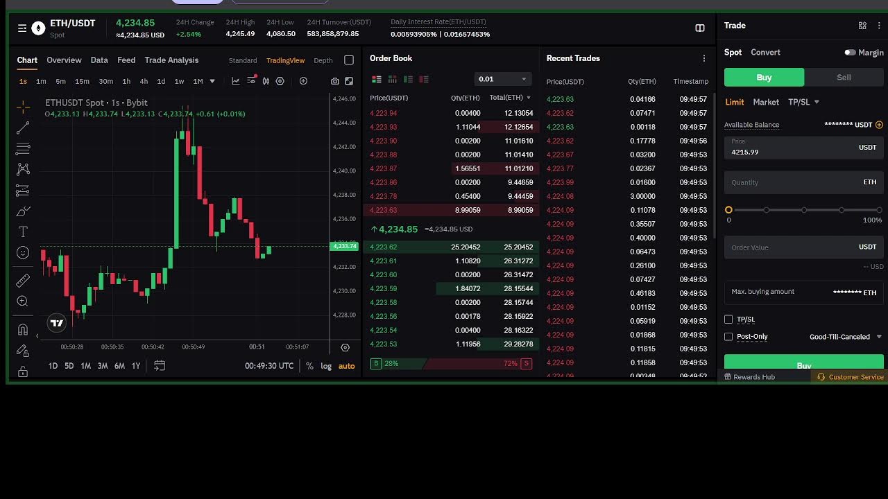Activate the zoom-in tool
The image size is (888, 499).
coord(23,301)
